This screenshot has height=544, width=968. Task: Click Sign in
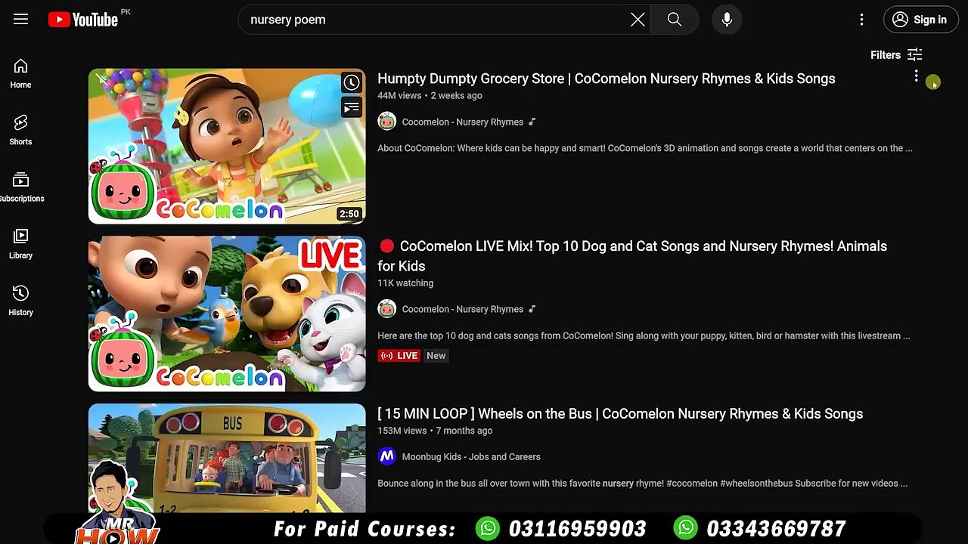point(920,20)
